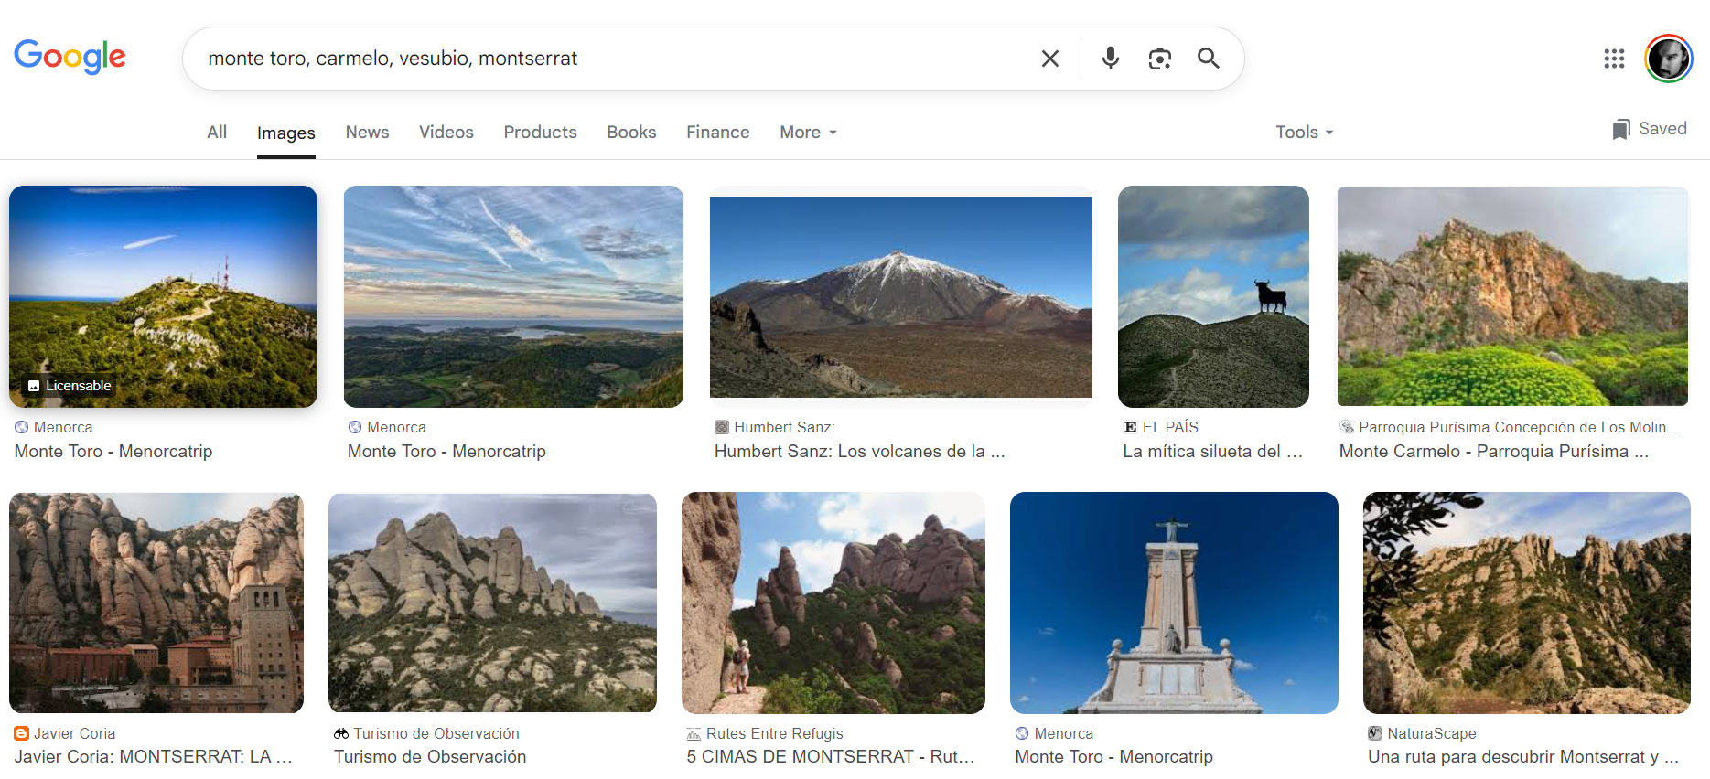This screenshot has height=779, width=1710.
Task: Switch to the News tab
Action: tap(367, 132)
